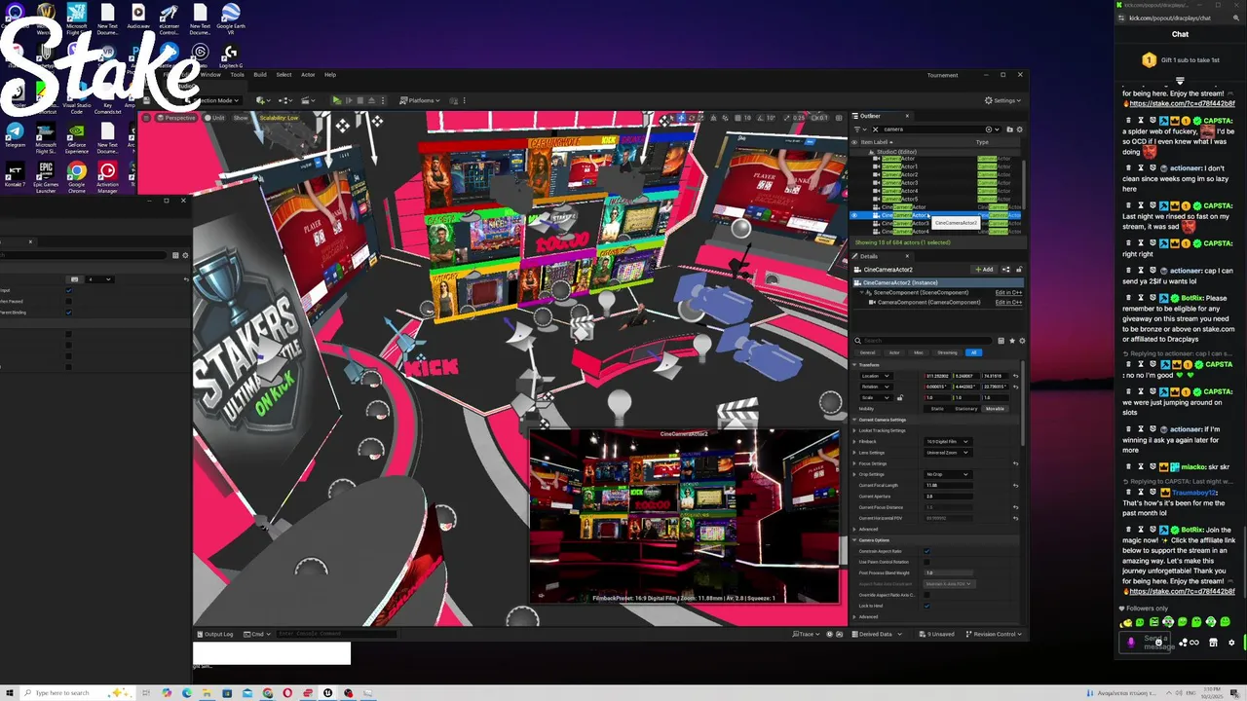Click Edit in C++ link for CameraComponent

pos(1008,302)
